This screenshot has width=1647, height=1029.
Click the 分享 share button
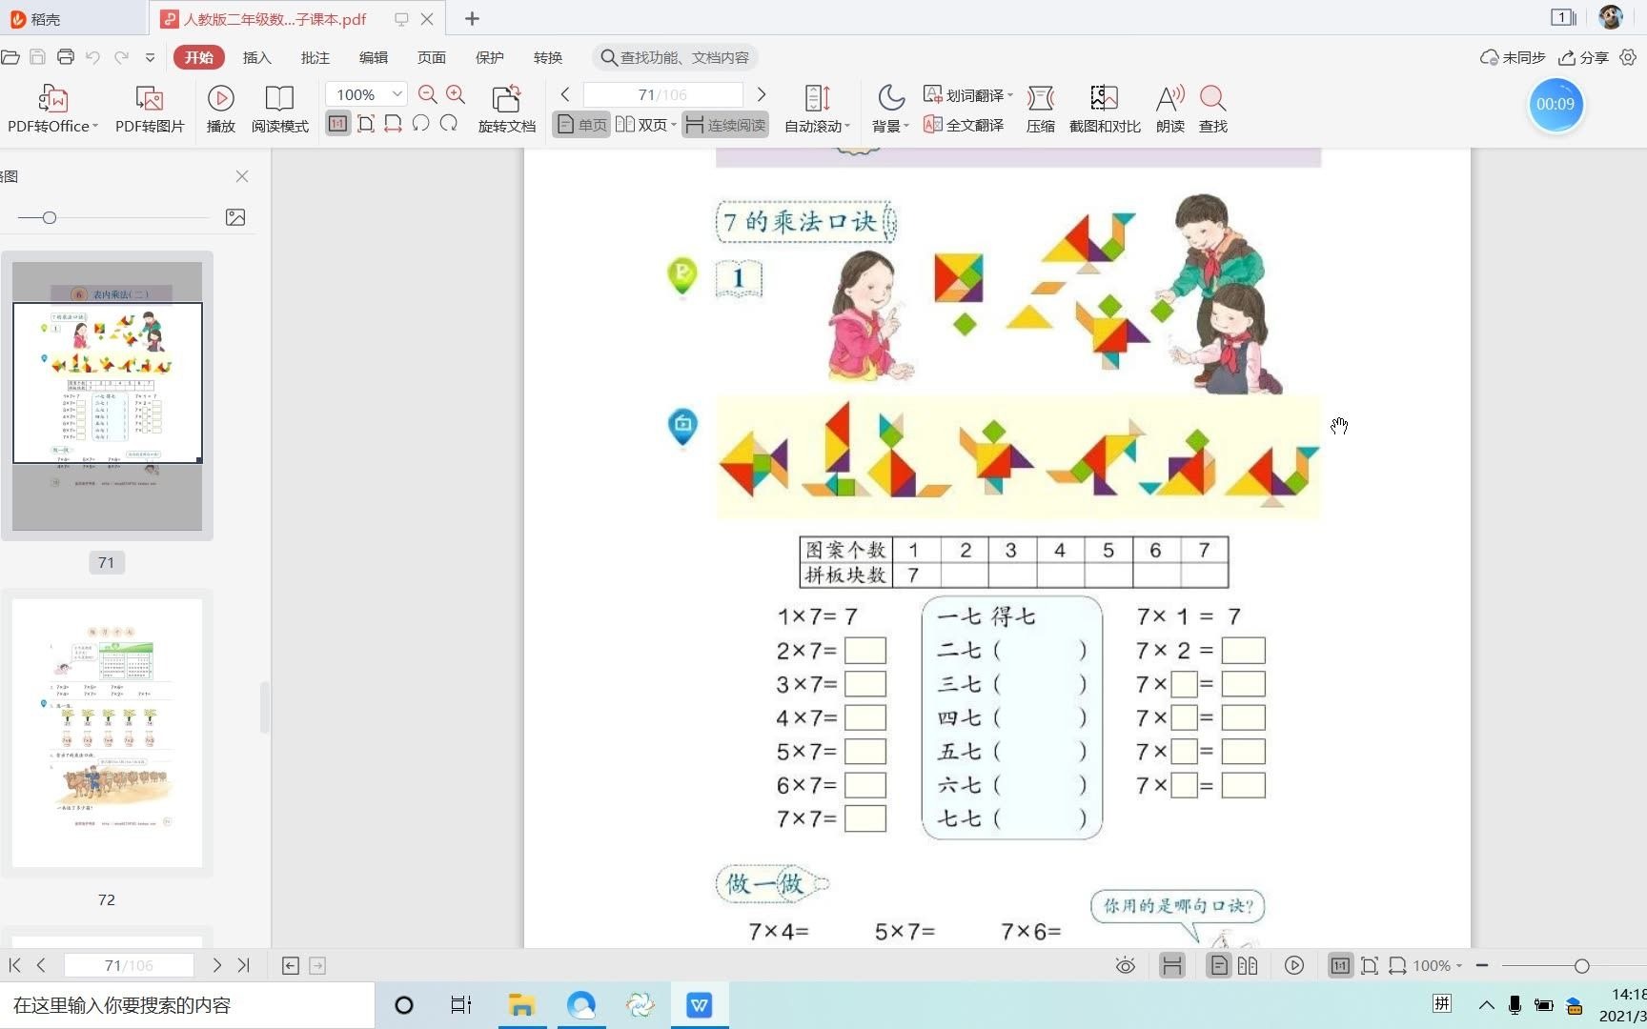[1583, 57]
